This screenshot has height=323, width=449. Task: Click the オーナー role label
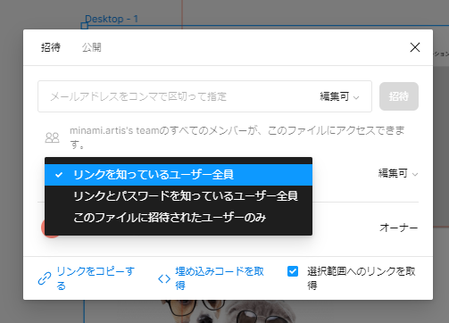coord(399,228)
